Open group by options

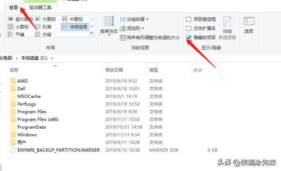coord(134,19)
